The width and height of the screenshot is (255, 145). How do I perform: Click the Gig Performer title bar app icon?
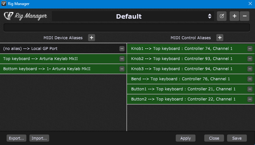point(4,3)
